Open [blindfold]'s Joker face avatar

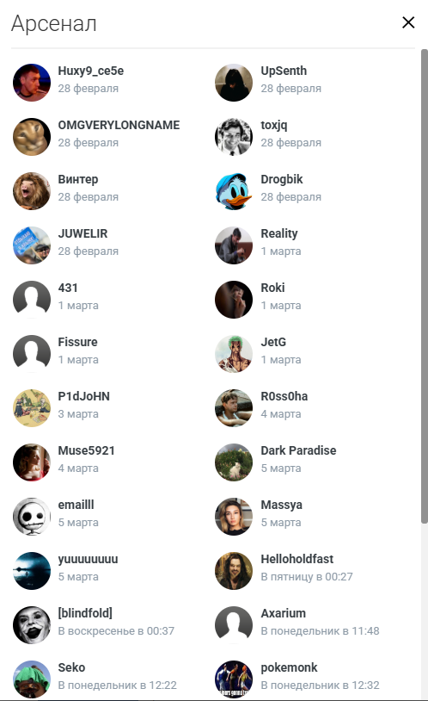[x=31, y=625]
